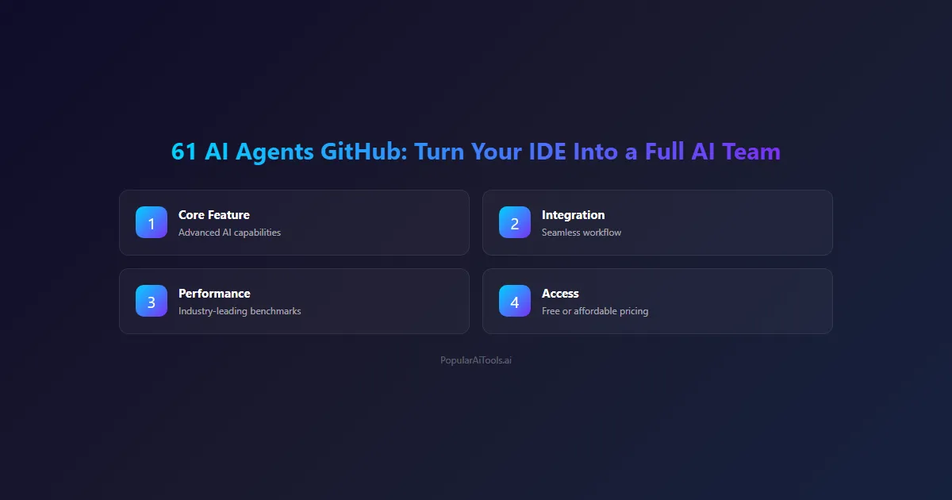This screenshot has height=500, width=952.
Task: Select the blue gradient square beside Core Feature
Action: pos(151,223)
